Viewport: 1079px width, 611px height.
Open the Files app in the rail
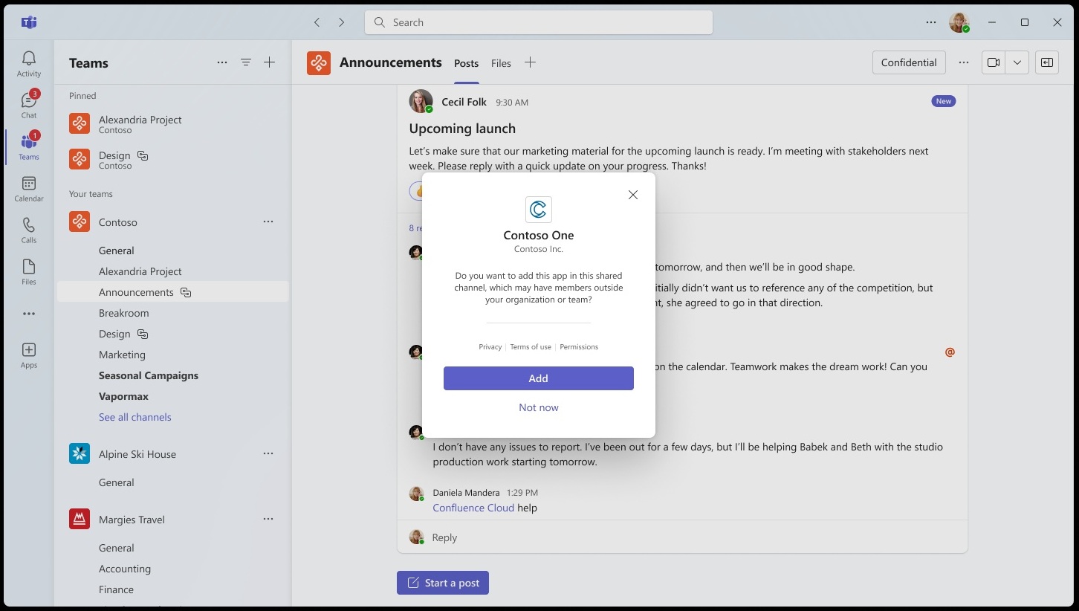click(29, 272)
